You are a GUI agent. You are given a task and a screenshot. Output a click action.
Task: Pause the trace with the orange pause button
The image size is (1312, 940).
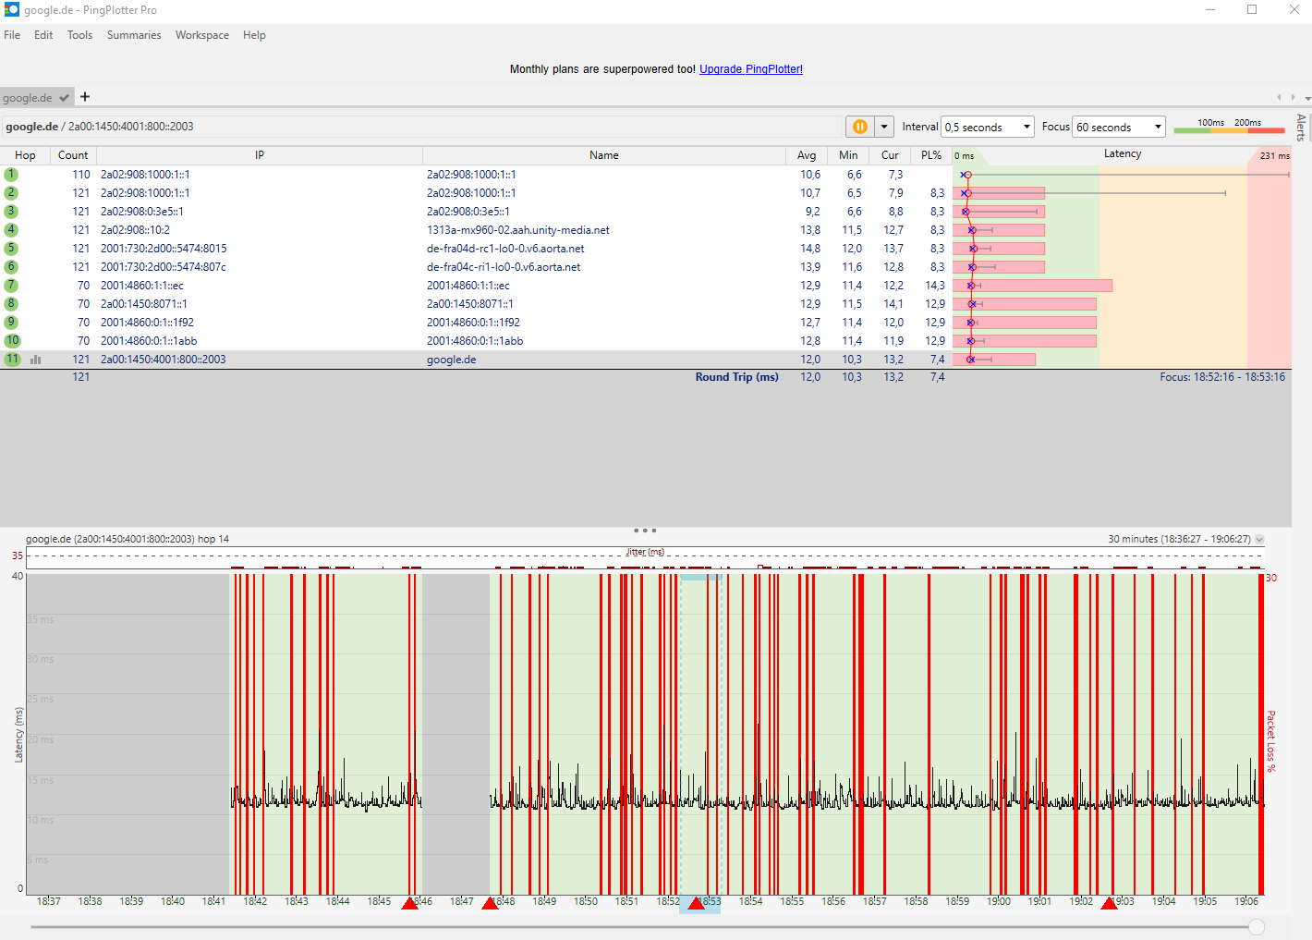[x=859, y=127]
